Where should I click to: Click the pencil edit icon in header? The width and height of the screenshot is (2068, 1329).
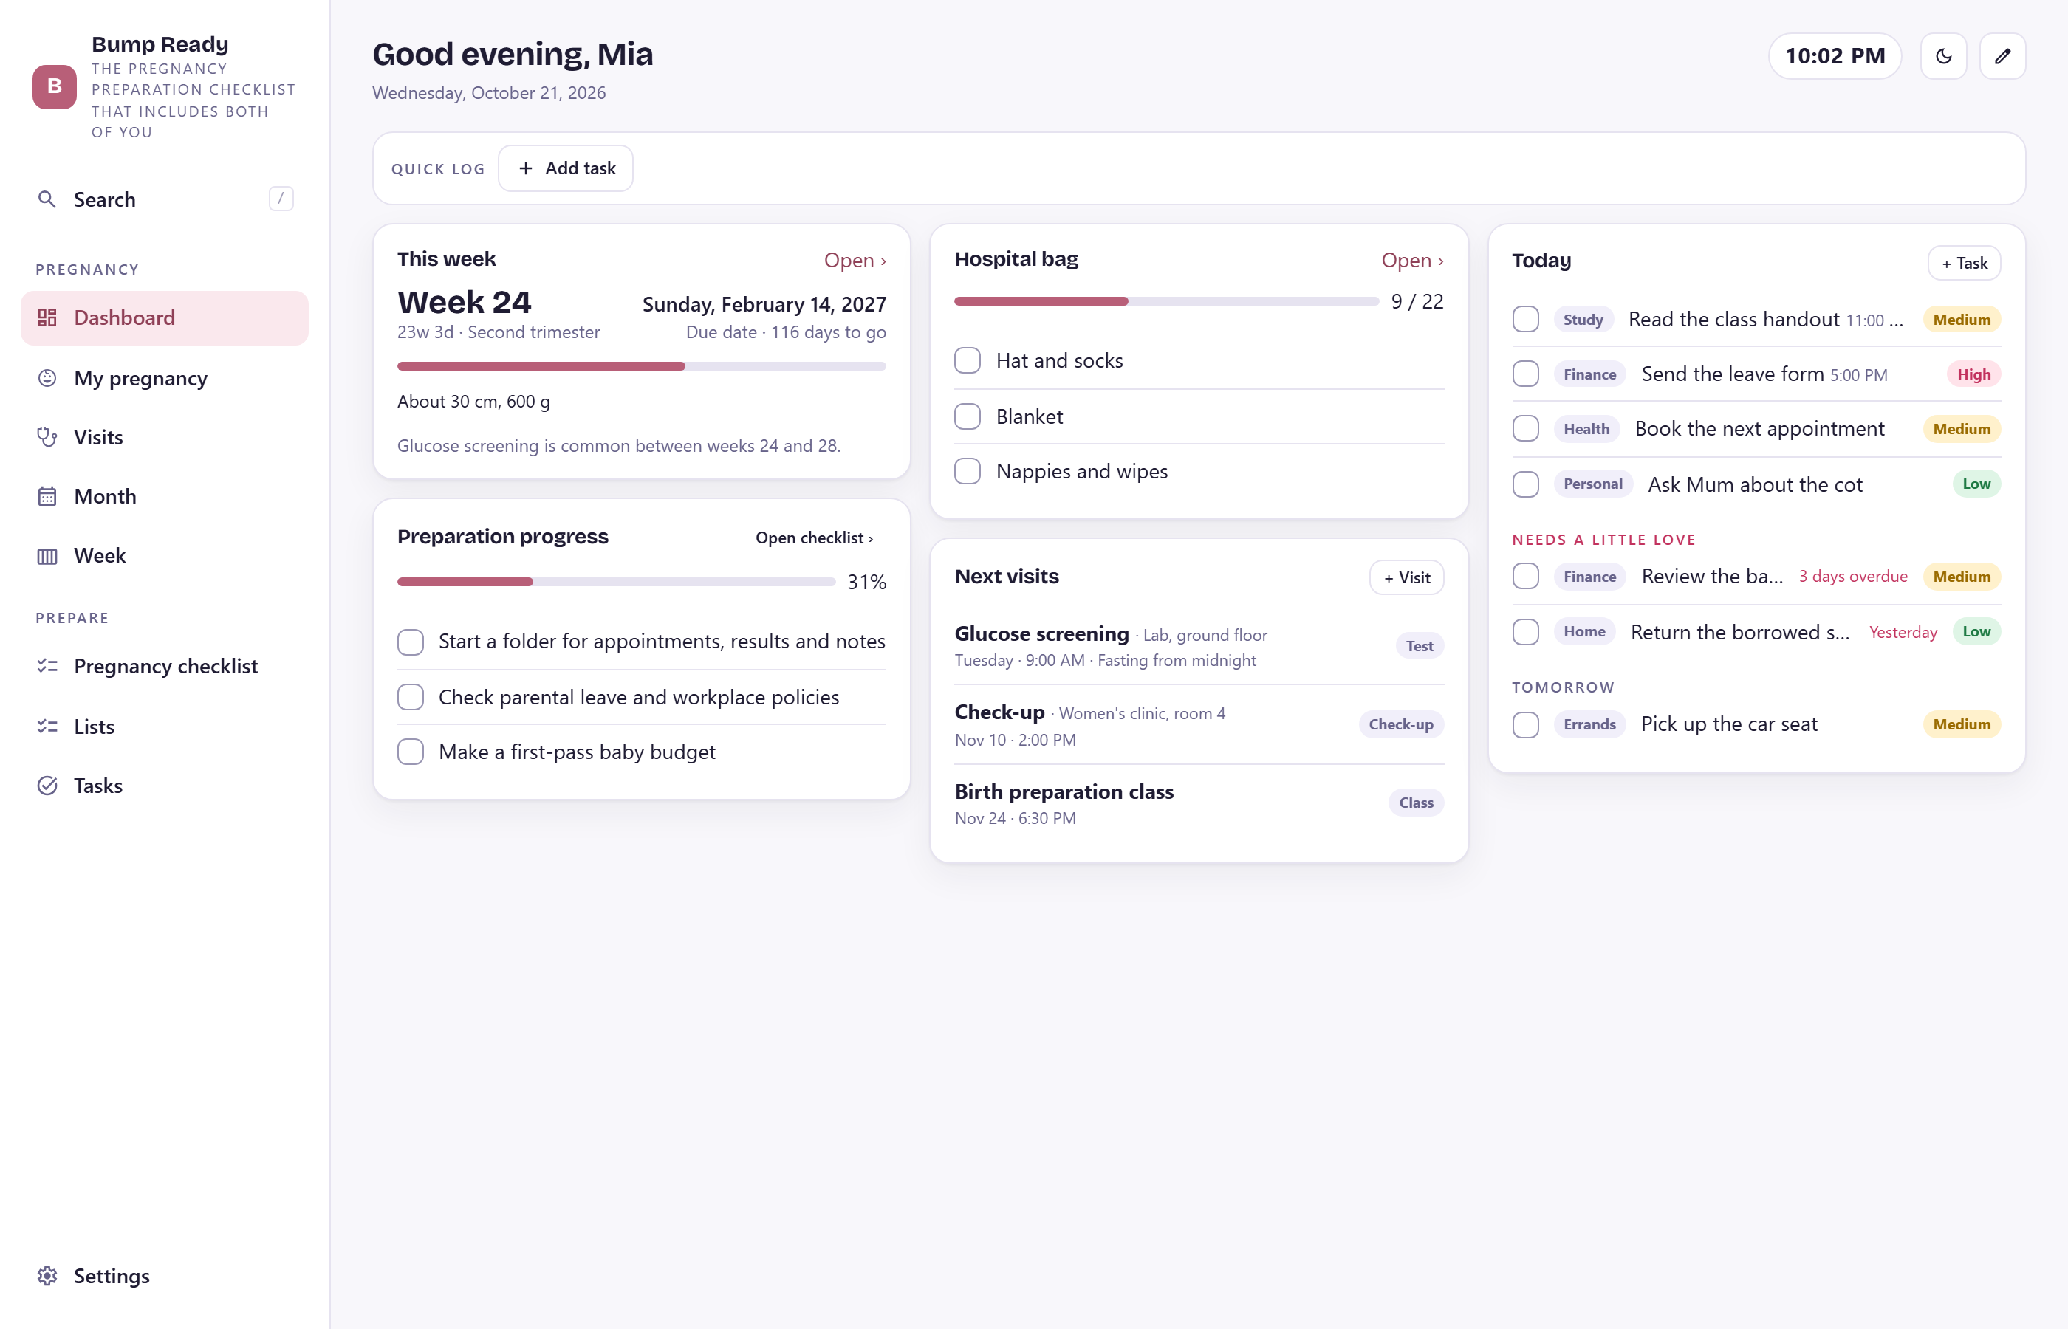point(2002,56)
